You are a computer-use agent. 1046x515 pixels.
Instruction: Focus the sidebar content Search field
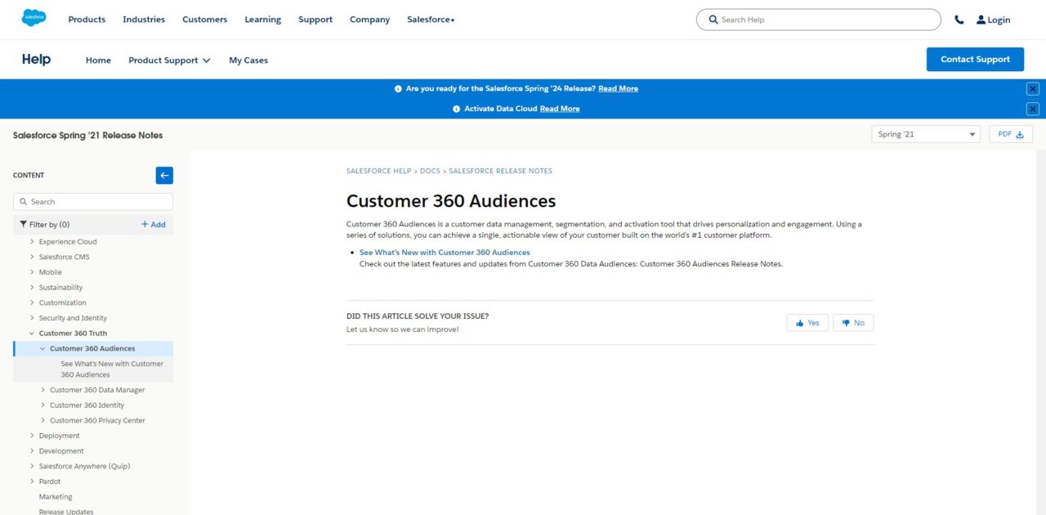click(93, 201)
